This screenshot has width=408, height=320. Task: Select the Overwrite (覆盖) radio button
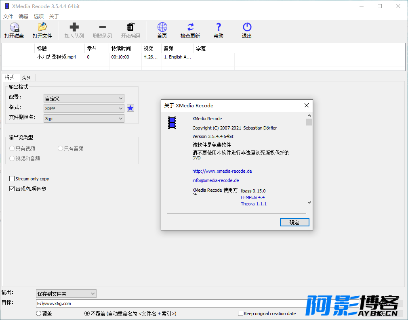tap(38, 314)
